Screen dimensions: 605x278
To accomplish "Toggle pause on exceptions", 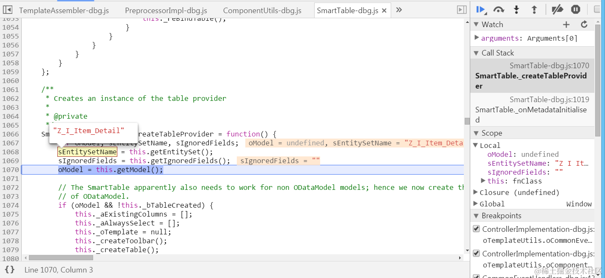I will point(576,9).
